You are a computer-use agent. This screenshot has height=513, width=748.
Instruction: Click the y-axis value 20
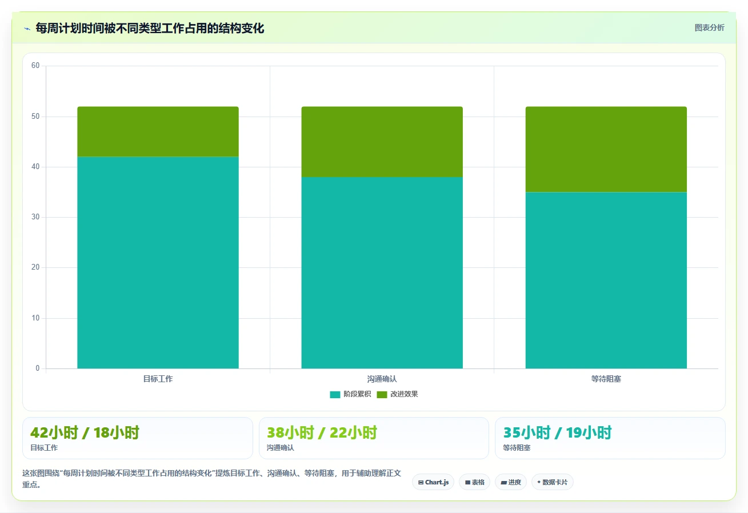(35, 267)
